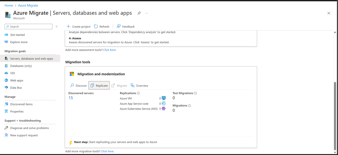Focus the sidebar Search field
The image size is (338, 155).
[x=28, y=27]
